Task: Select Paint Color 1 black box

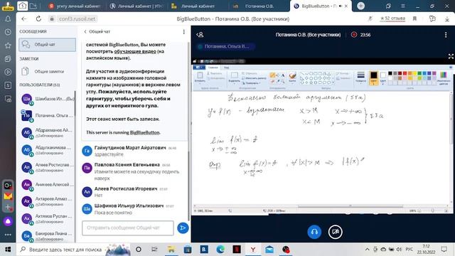Action: coord(373,78)
